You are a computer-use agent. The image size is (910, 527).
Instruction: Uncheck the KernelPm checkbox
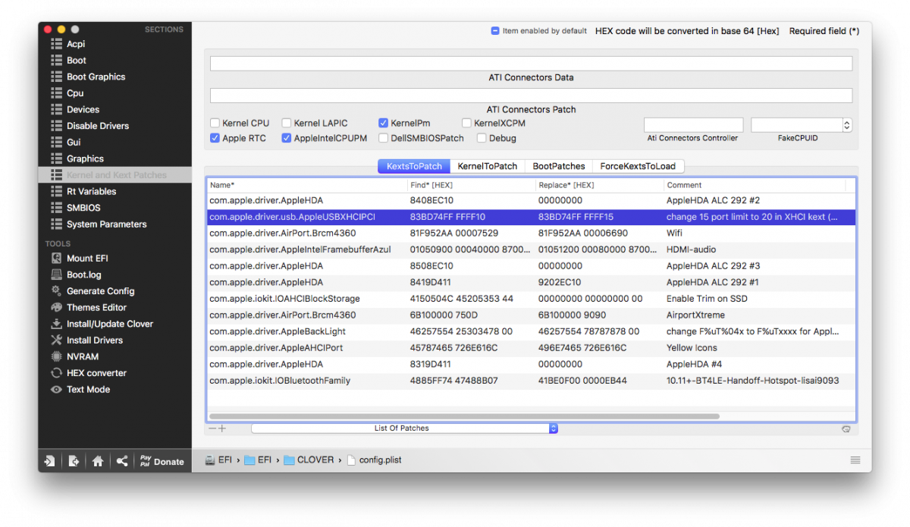coord(384,123)
